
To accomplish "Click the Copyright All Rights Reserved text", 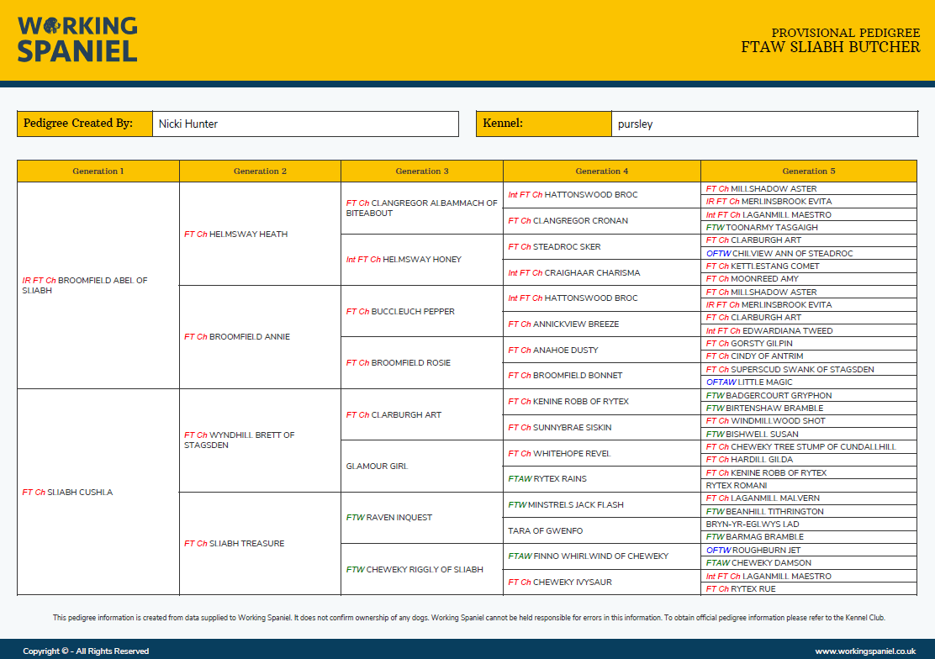I will pyautogui.click(x=86, y=651).
